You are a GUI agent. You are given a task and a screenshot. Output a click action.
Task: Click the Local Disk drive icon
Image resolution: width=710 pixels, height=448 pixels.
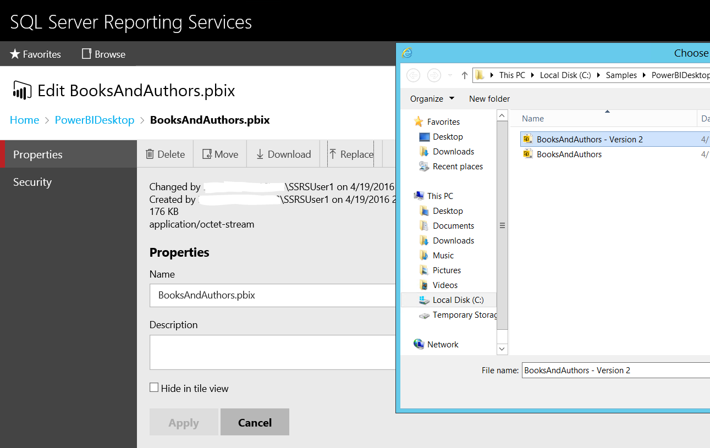(x=424, y=300)
